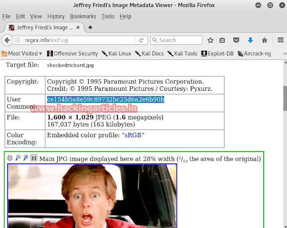The width and height of the screenshot is (287, 228).
Task: Maximize the Firefox window
Action: (x=270, y=5)
